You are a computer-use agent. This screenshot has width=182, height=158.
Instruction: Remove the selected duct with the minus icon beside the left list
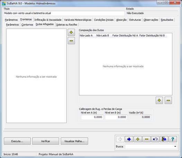tap(71, 41)
